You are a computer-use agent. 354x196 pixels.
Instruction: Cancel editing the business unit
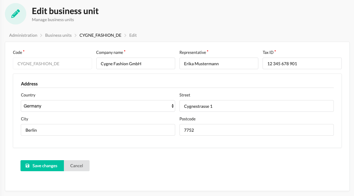point(76,166)
